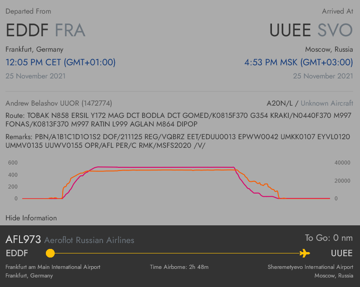Screen dimensions: 360x287
Task: Click the 12:05 PM CET departure time
Action: click(60, 62)
